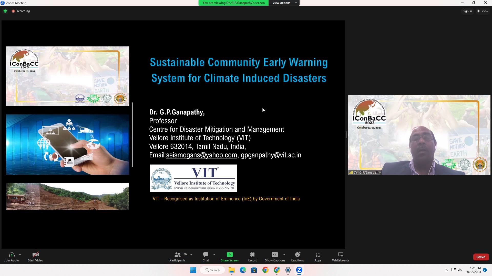Screen dimensions: 492x276
Task: Click the green encryption shield icon
Action: click(5, 11)
